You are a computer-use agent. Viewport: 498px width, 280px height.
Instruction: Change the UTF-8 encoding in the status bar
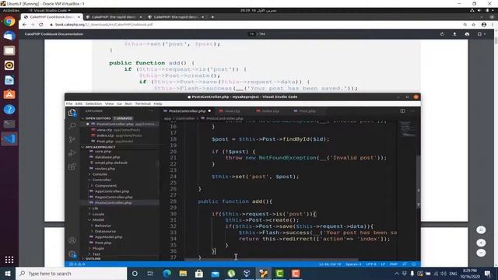click(x=371, y=264)
